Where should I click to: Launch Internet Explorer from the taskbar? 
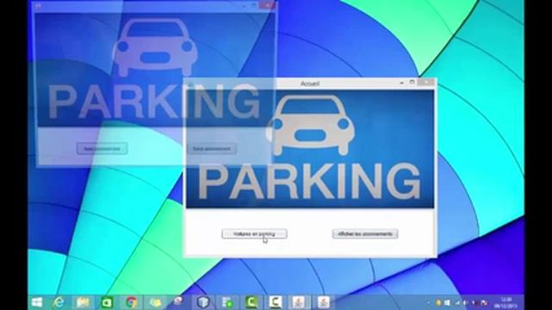pyautogui.click(x=59, y=302)
